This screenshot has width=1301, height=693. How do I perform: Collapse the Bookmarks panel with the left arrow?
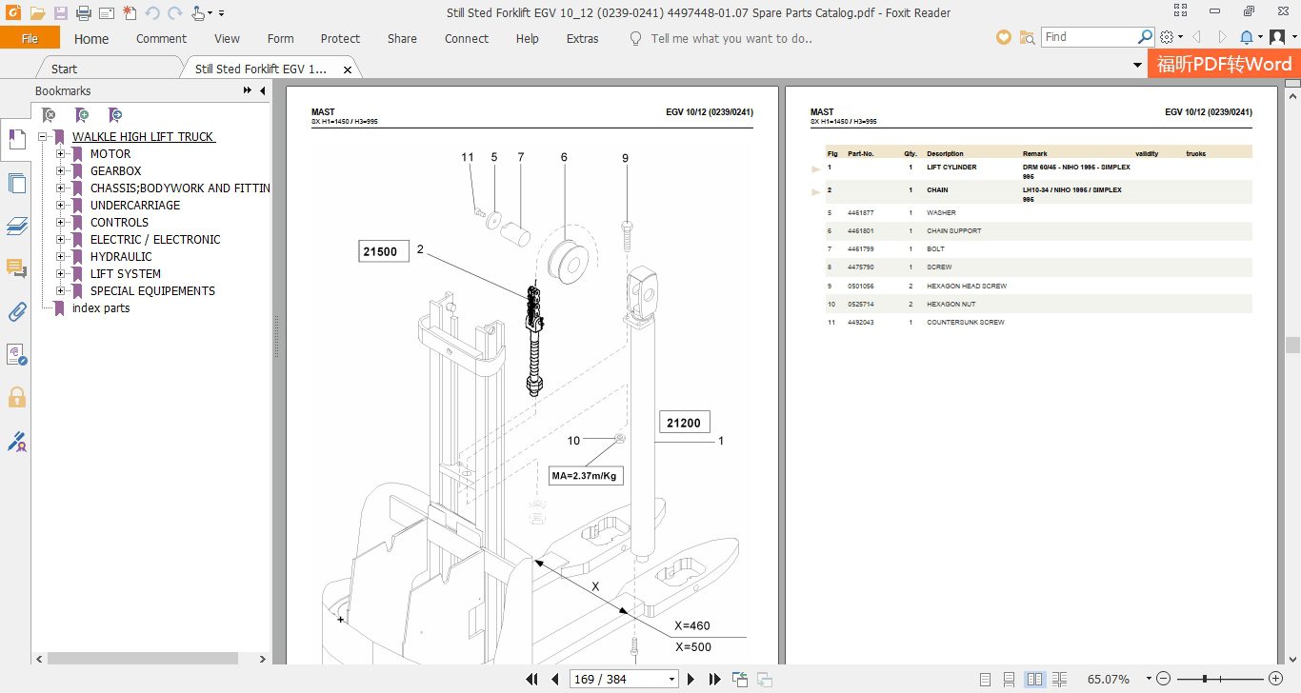262,90
